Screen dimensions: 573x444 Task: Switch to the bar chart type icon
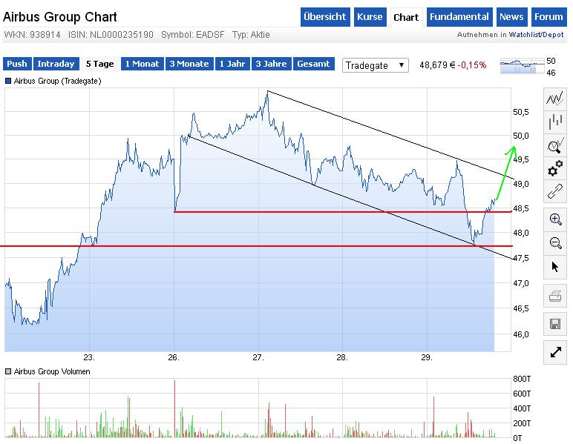point(554,122)
